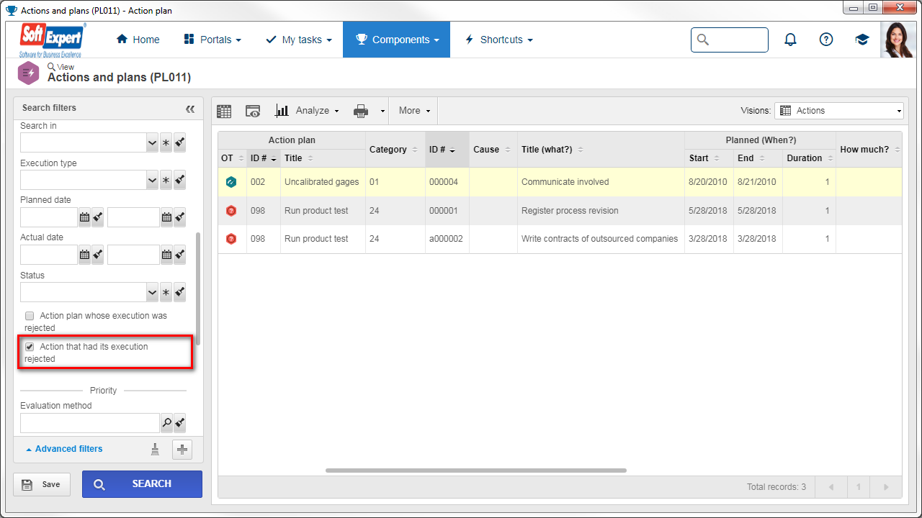Select cell 'Communicate involved'
This screenshot has height=518, width=922.
pos(601,182)
